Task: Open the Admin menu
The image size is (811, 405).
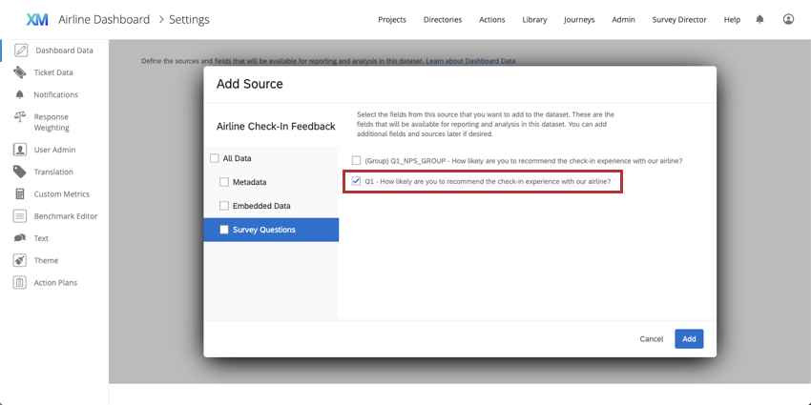Action: pos(623,20)
